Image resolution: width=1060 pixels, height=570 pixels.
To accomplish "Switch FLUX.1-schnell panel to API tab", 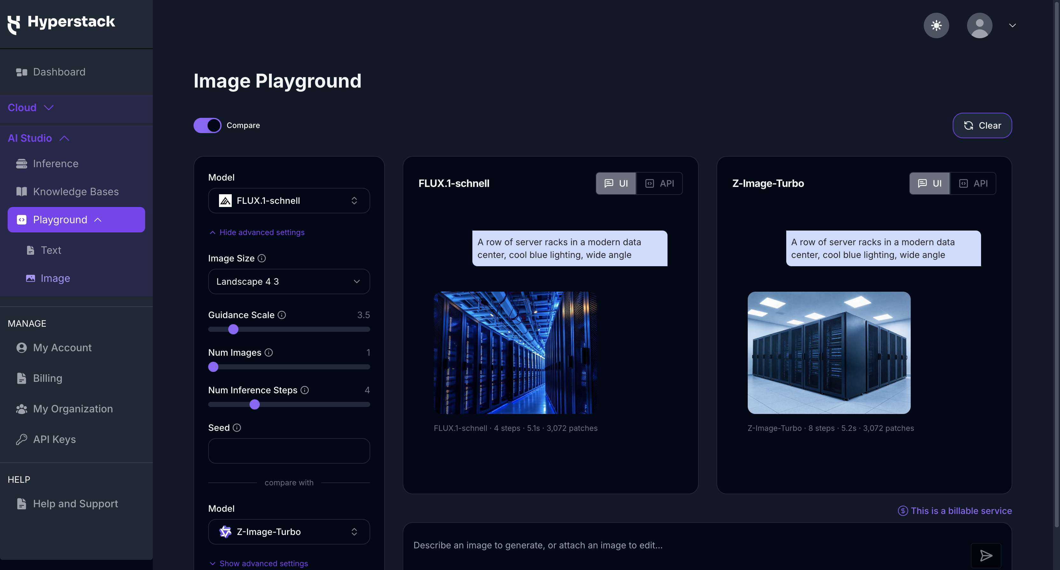I will (x=660, y=183).
